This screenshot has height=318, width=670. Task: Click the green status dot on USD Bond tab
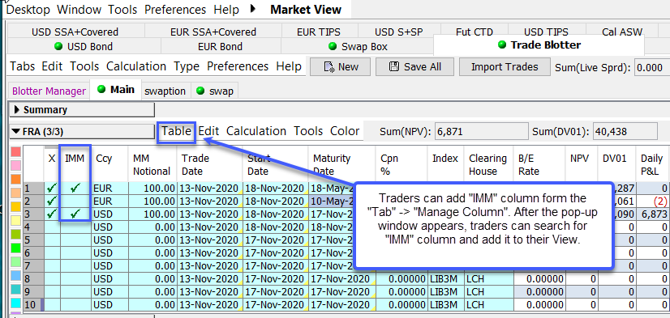58,46
